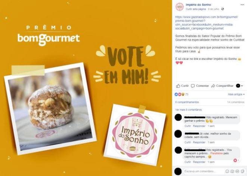The width and height of the screenshot is (247, 176).
Task: Expand Ver mais 8 comentários
Action: point(188,110)
